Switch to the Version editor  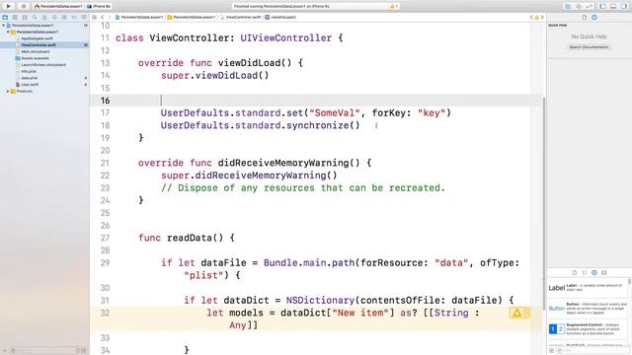[589, 6]
